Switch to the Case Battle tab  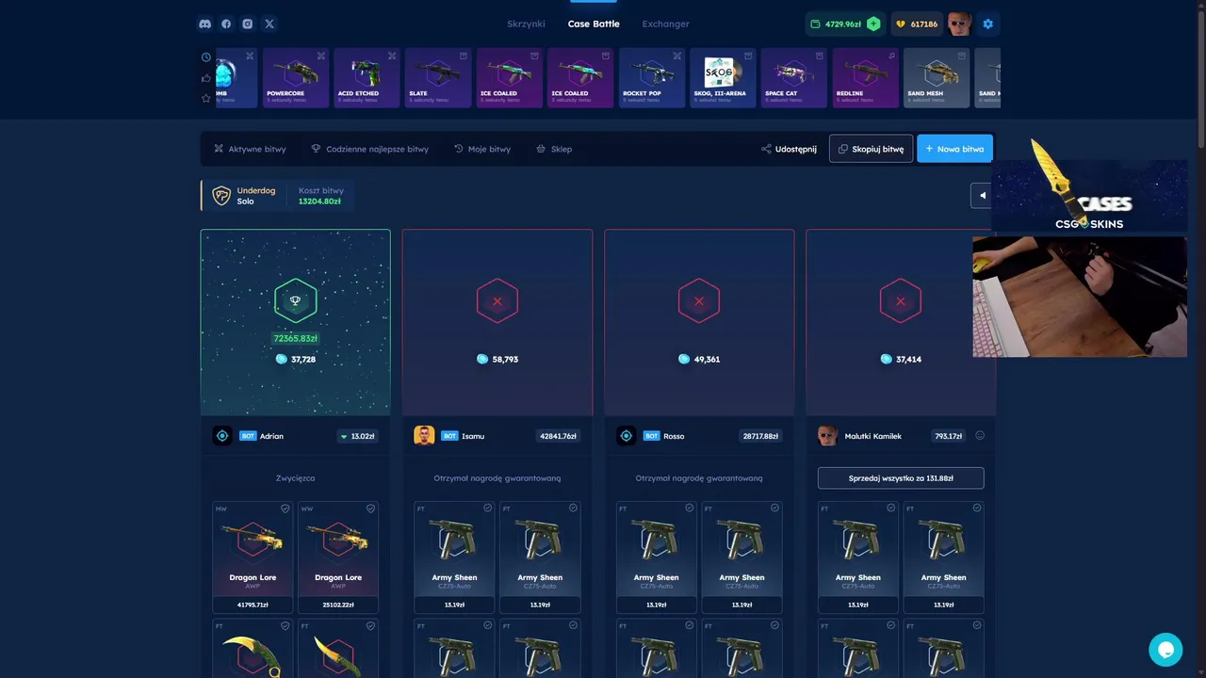tap(594, 24)
